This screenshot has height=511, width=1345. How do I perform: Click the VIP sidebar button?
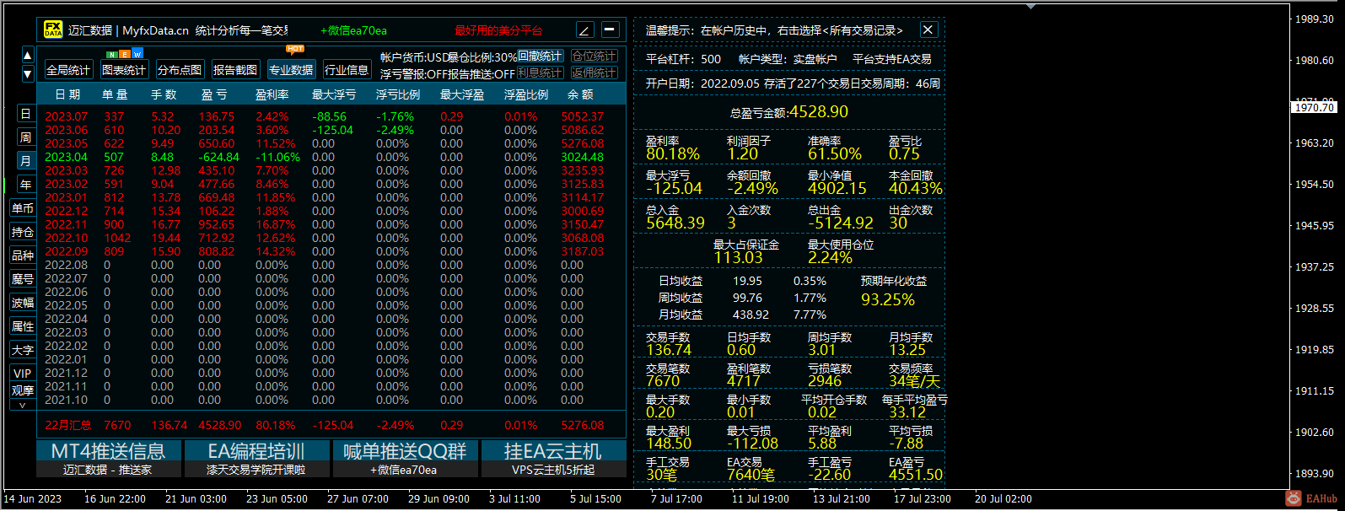(23, 374)
